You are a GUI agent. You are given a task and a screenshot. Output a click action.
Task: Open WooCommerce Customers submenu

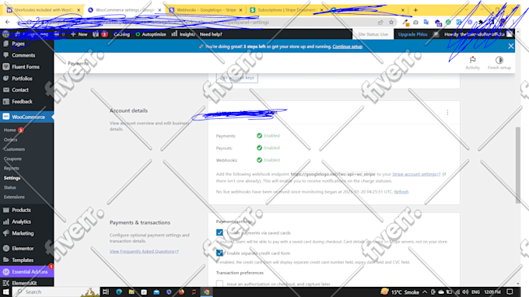point(14,149)
